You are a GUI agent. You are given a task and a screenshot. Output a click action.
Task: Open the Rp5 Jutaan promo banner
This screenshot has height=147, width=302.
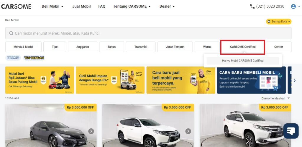click(x=40, y=80)
